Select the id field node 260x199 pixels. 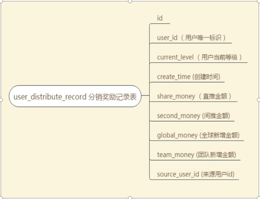coord(160,18)
